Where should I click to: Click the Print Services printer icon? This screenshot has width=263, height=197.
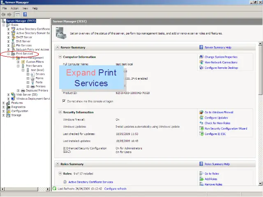pos(13,54)
